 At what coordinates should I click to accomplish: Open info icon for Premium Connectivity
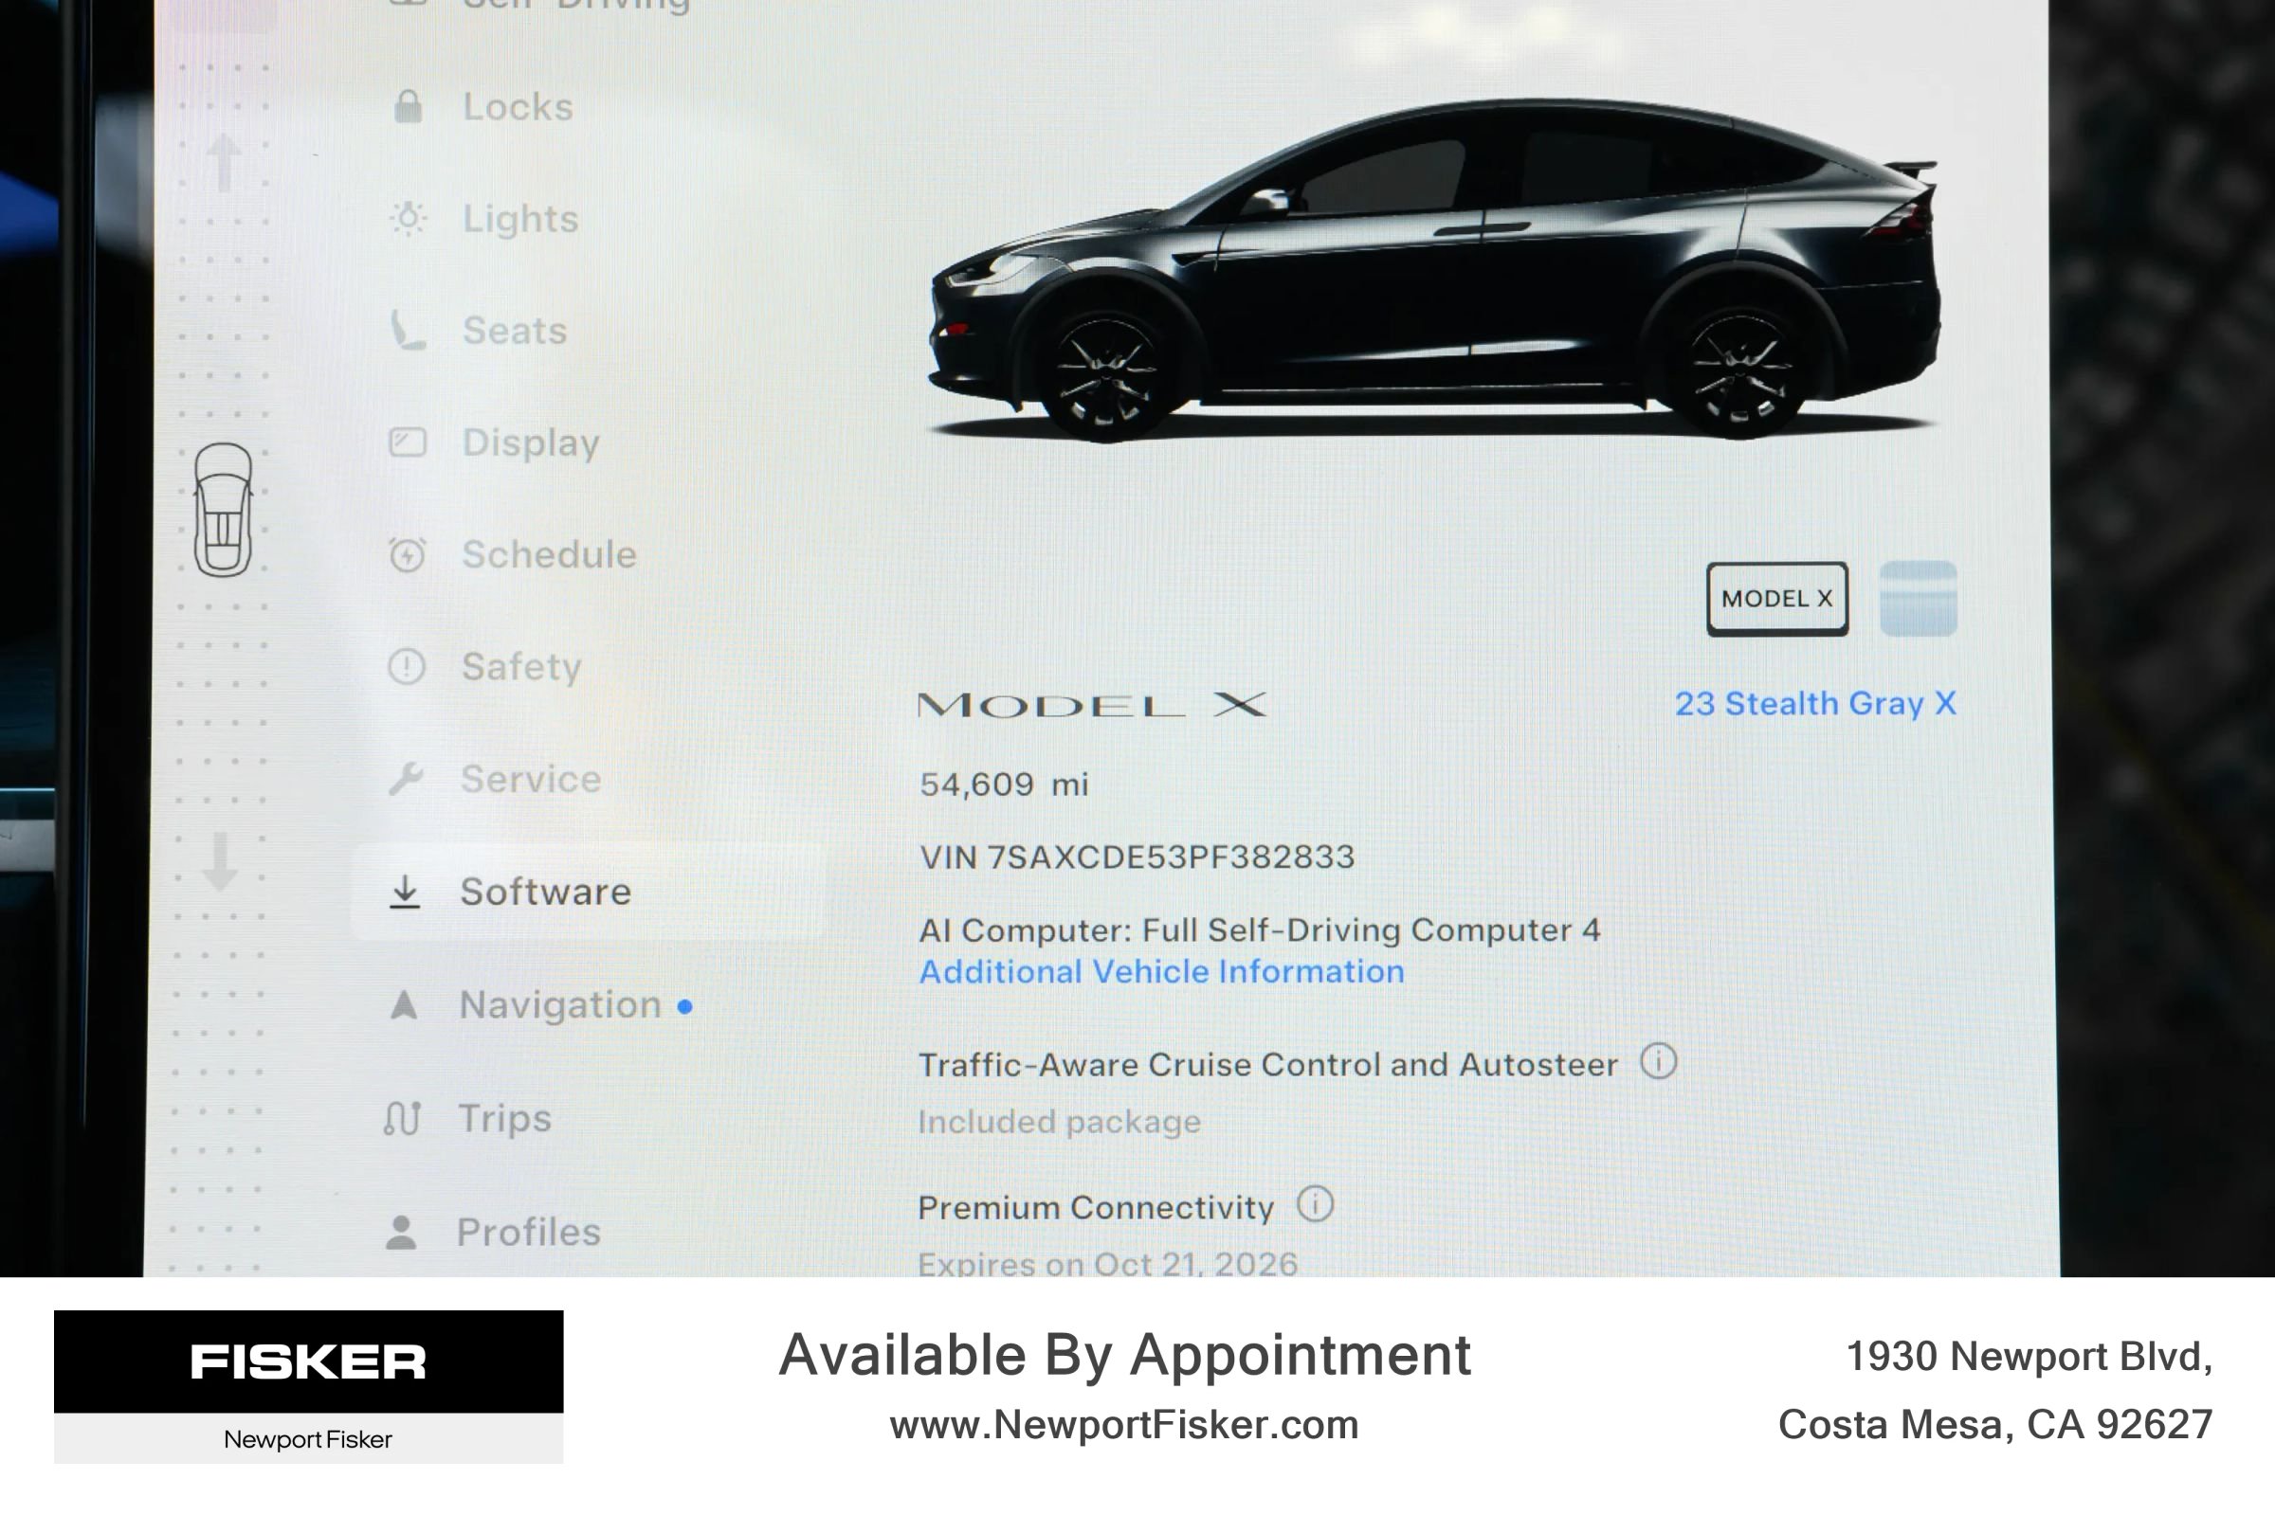tap(1315, 1204)
